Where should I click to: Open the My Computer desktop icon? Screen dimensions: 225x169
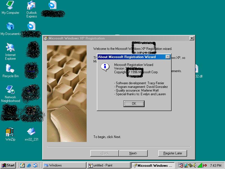[10, 8]
